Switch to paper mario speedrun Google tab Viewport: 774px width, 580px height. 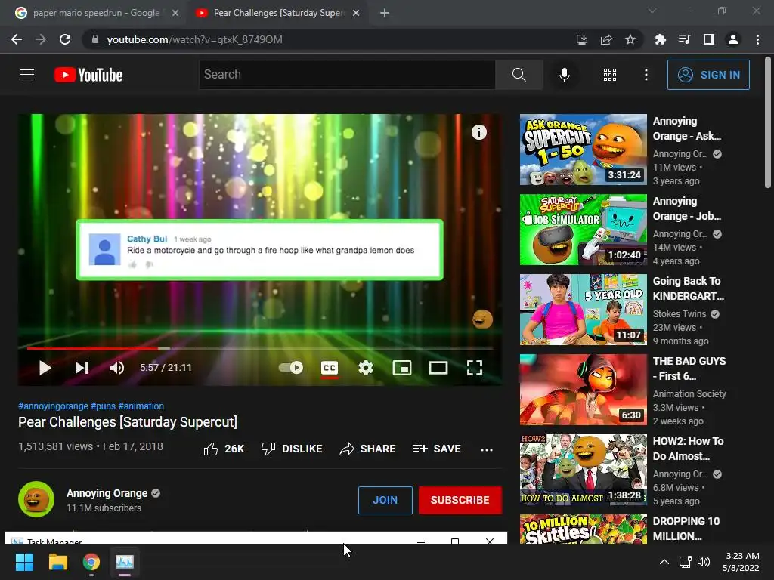click(x=96, y=13)
